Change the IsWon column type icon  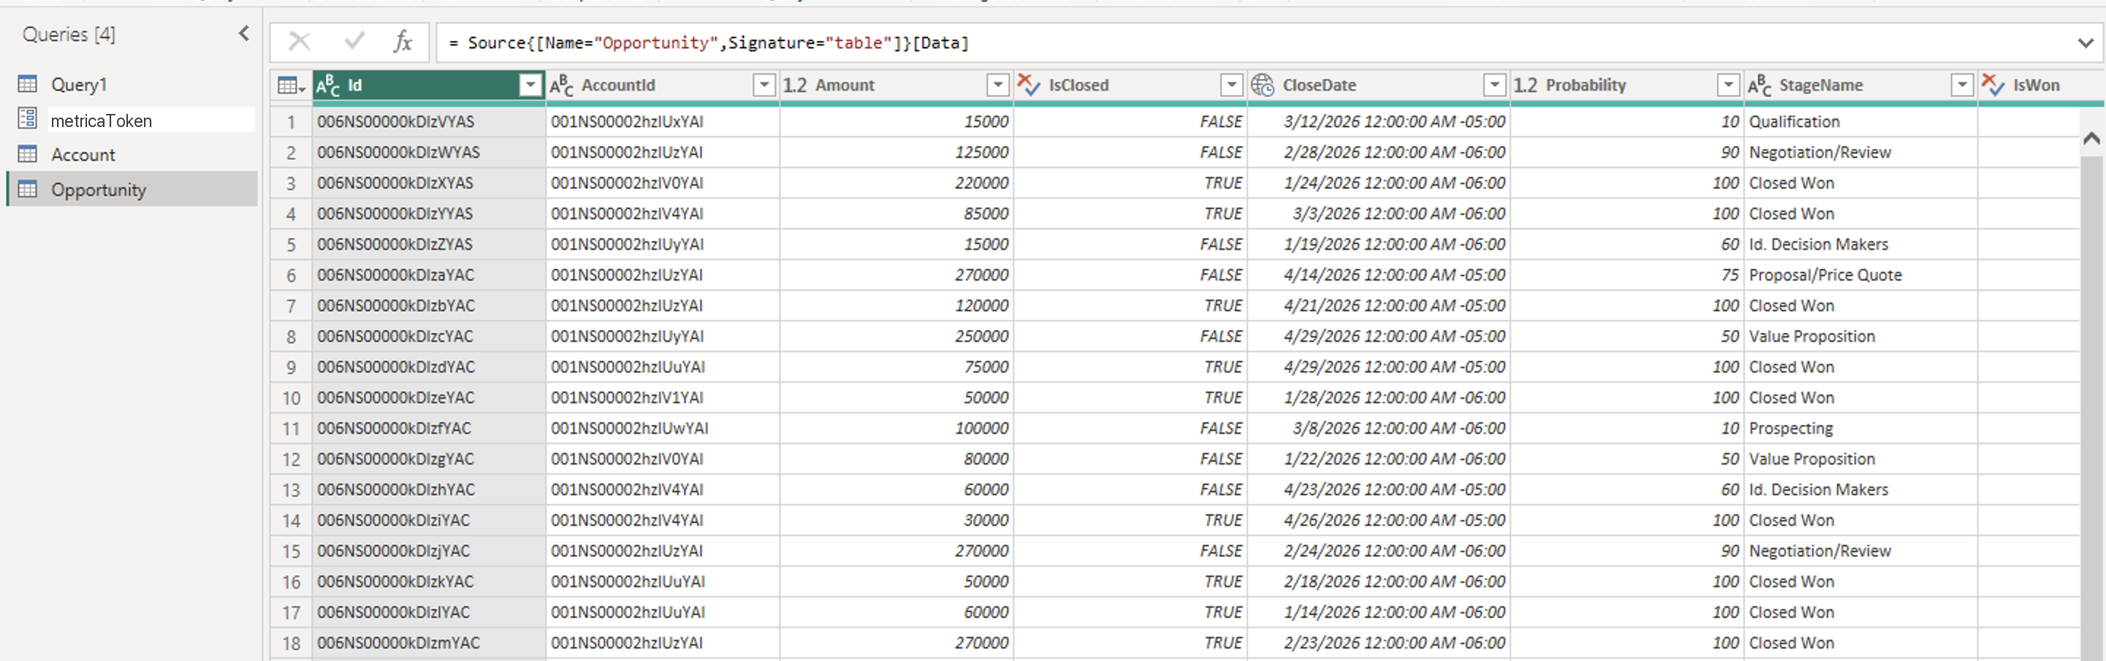click(x=1993, y=85)
